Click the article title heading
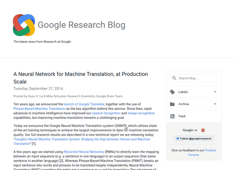Image resolution: width=235 pixels, height=170 pixels. point(81,78)
